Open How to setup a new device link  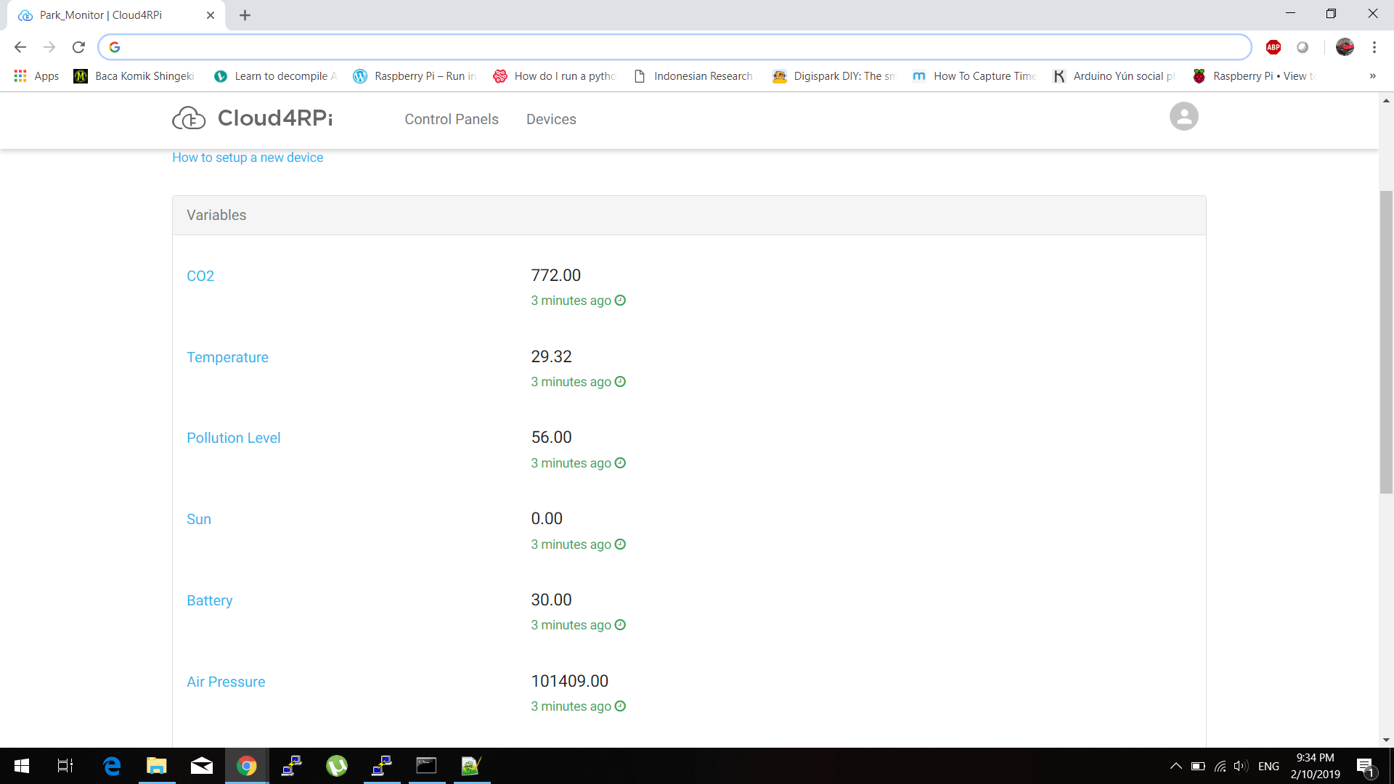pos(248,158)
